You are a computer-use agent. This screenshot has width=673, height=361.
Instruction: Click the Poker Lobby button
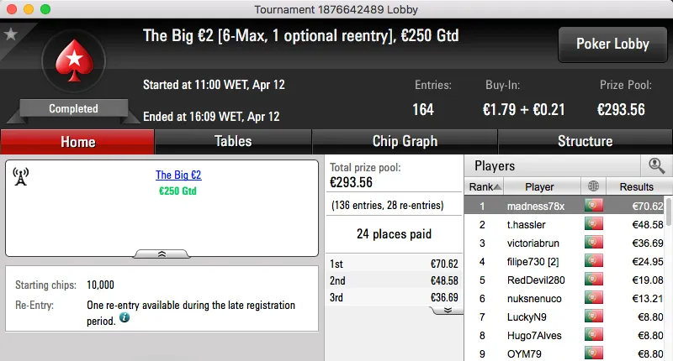(x=611, y=44)
